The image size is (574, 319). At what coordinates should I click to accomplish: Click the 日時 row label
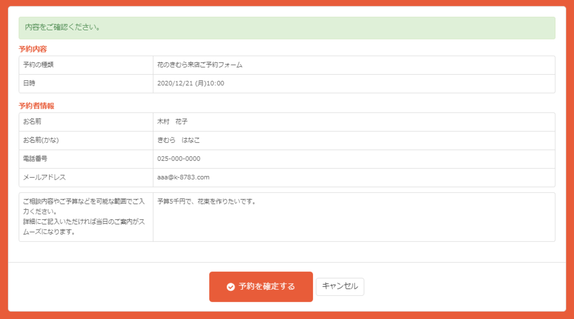pyautogui.click(x=29, y=83)
